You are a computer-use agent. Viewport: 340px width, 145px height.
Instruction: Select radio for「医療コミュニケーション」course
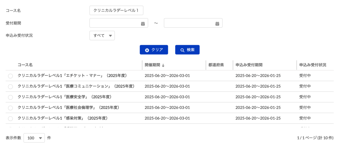(x=10, y=87)
